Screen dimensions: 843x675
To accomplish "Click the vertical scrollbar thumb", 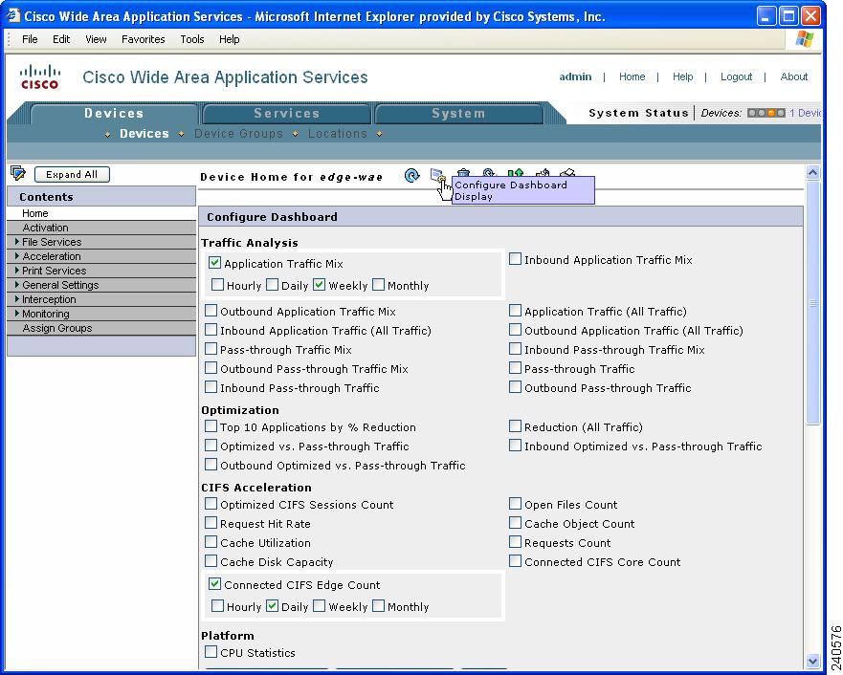I will [x=813, y=303].
